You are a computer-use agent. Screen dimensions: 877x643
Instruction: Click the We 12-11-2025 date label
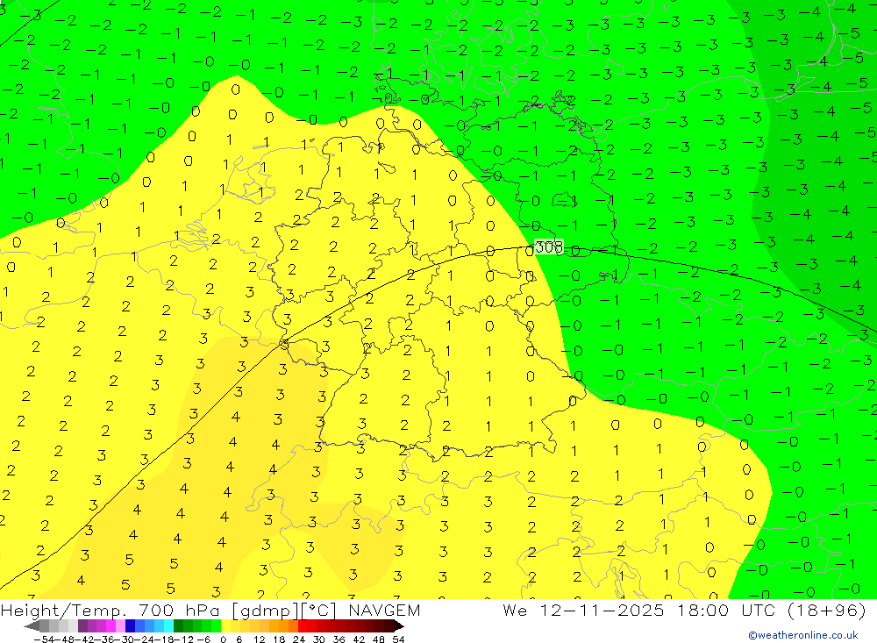(x=583, y=610)
